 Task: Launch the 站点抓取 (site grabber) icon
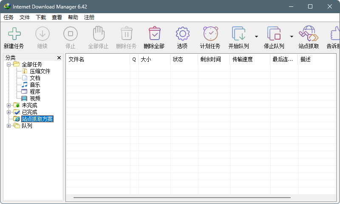coord(309,34)
